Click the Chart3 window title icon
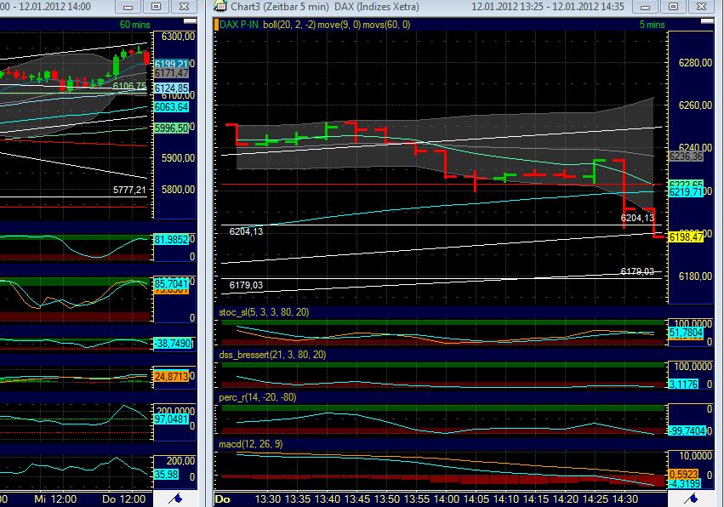This screenshot has height=507, width=724. click(x=220, y=7)
